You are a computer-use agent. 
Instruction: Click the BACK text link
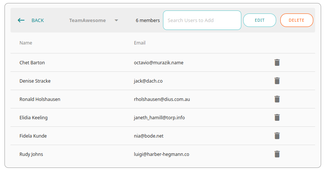37,20
